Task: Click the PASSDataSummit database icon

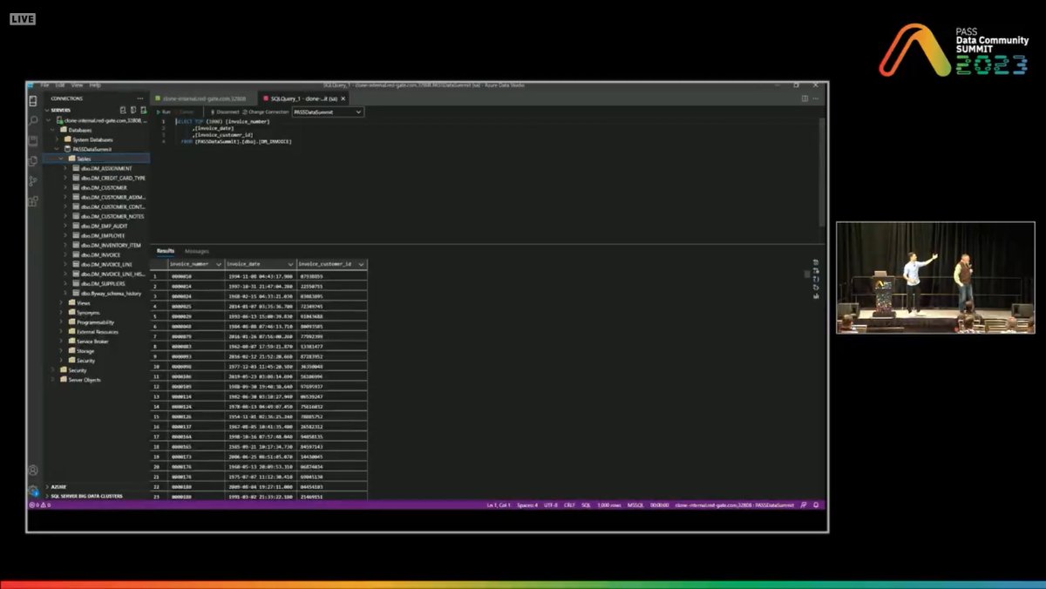Action: tap(68, 149)
